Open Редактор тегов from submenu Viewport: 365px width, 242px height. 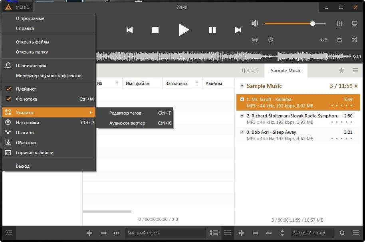tap(135, 113)
